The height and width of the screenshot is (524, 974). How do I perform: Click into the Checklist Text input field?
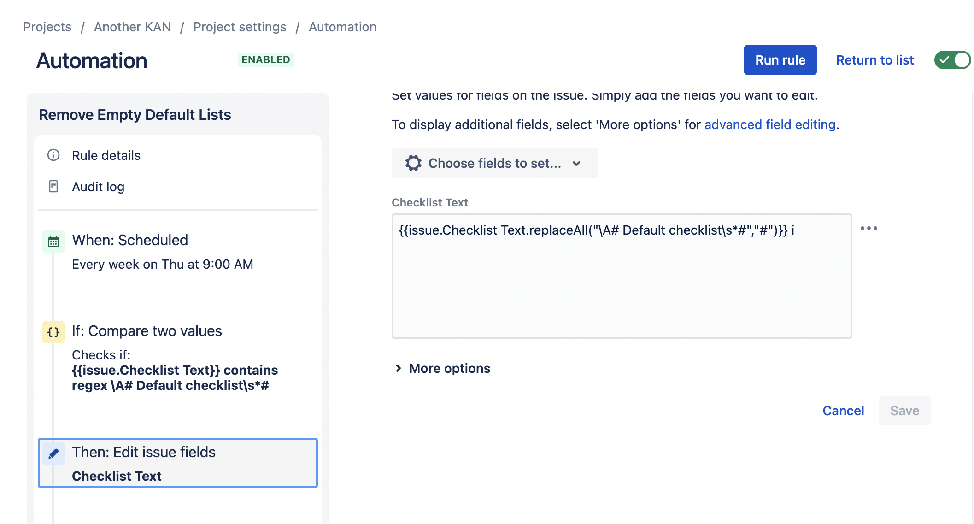[x=622, y=276]
